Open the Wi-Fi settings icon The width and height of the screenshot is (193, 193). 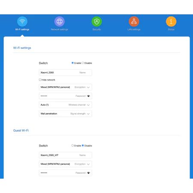22,21
